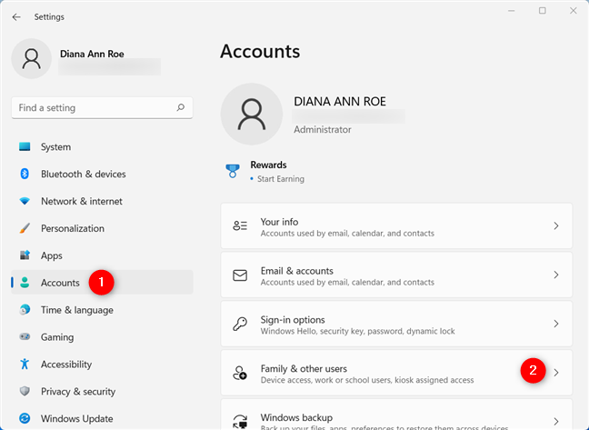Select Accounts in the sidebar
Screen dimensions: 589x430
(60, 283)
